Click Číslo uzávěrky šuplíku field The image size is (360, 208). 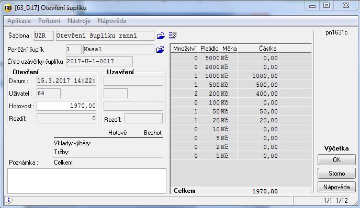[x=99, y=62]
